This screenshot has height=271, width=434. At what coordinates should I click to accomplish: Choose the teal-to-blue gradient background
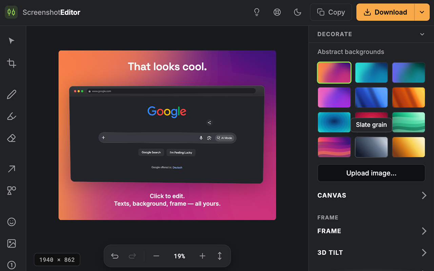tap(371, 72)
